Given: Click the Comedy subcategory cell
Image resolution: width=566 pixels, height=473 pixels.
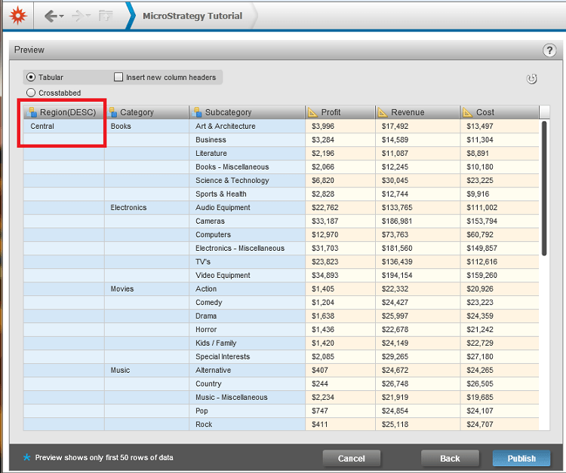Looking at the screenshot, I should (x=247, y=303).
